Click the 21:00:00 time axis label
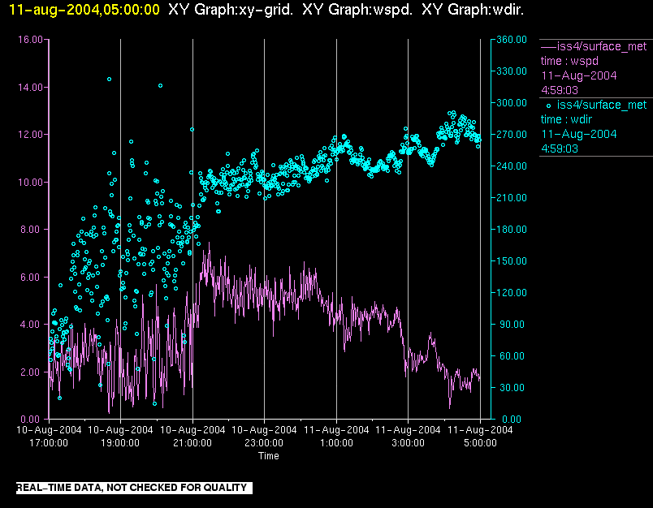 click(192, 443)
